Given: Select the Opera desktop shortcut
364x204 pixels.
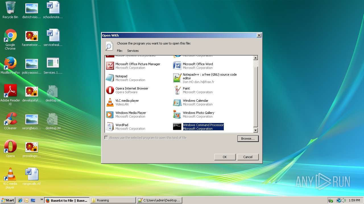Looking at the screenshot, I should tap(10, 149).
